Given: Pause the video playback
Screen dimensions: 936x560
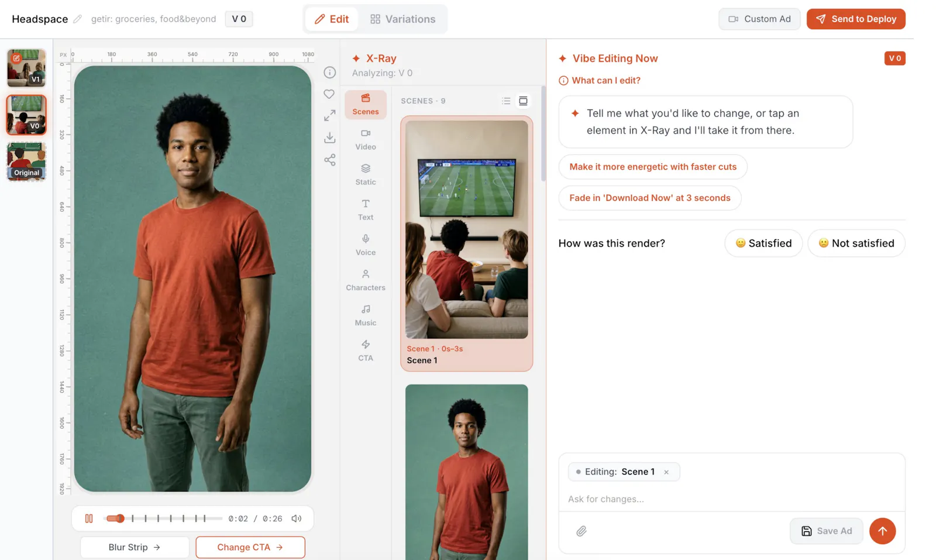Looking at the screenshot, I should tap(89, 518).
